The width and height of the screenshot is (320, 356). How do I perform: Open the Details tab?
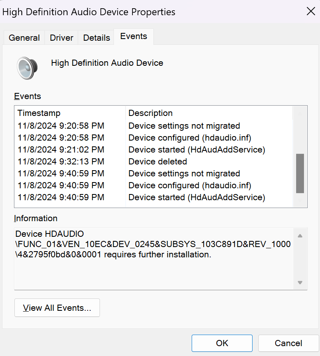[96, 37]
